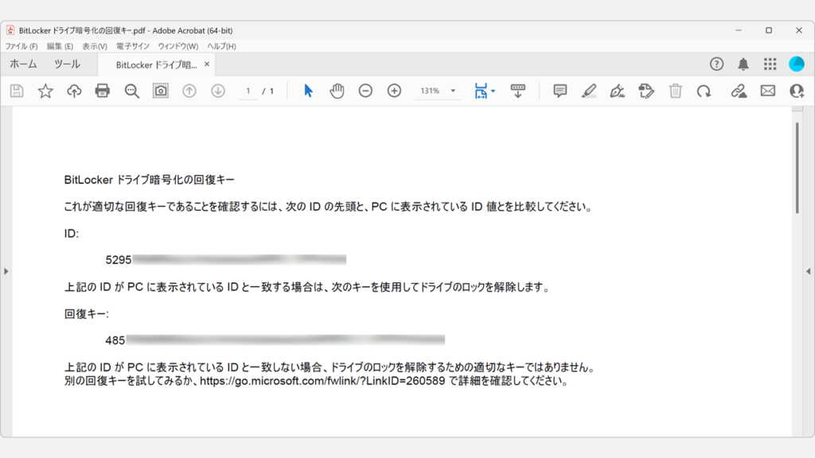
Task: Upload file to cloud storage
Action: (74, 91)
